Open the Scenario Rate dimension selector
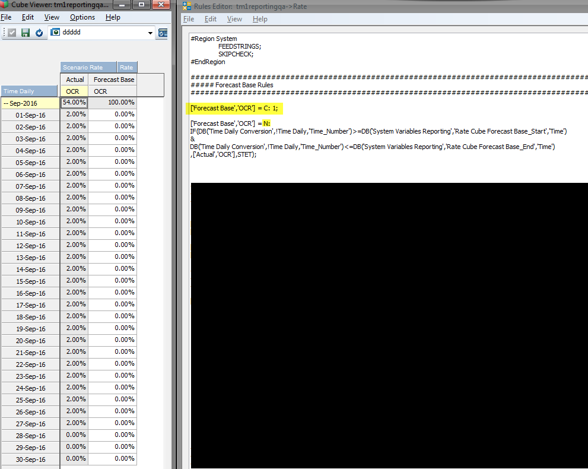Screen dimensions: 588x469 point(88,68)
